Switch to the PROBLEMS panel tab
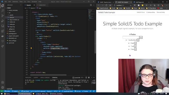169x95 pixels. click(28, 78)
